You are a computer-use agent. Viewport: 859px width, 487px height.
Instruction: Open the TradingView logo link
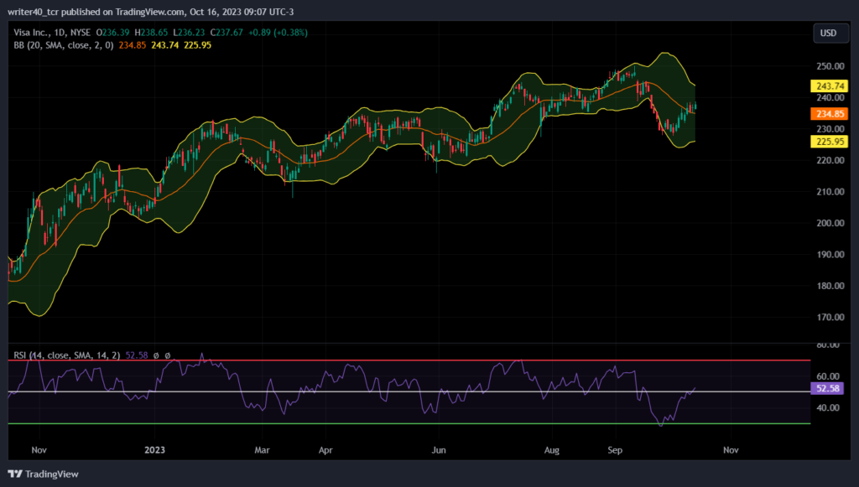coord(44,474)
